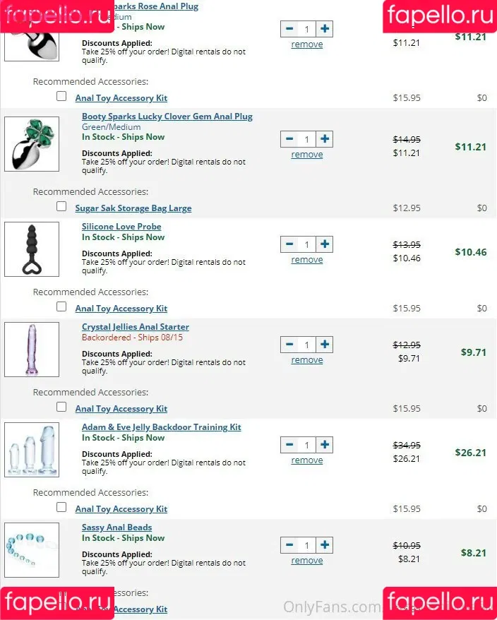The image size is (497, 620).
Task: Check Accessory Kit under Adam & Eve Kit
Action: pyautogui.click(x=61, y=507)
